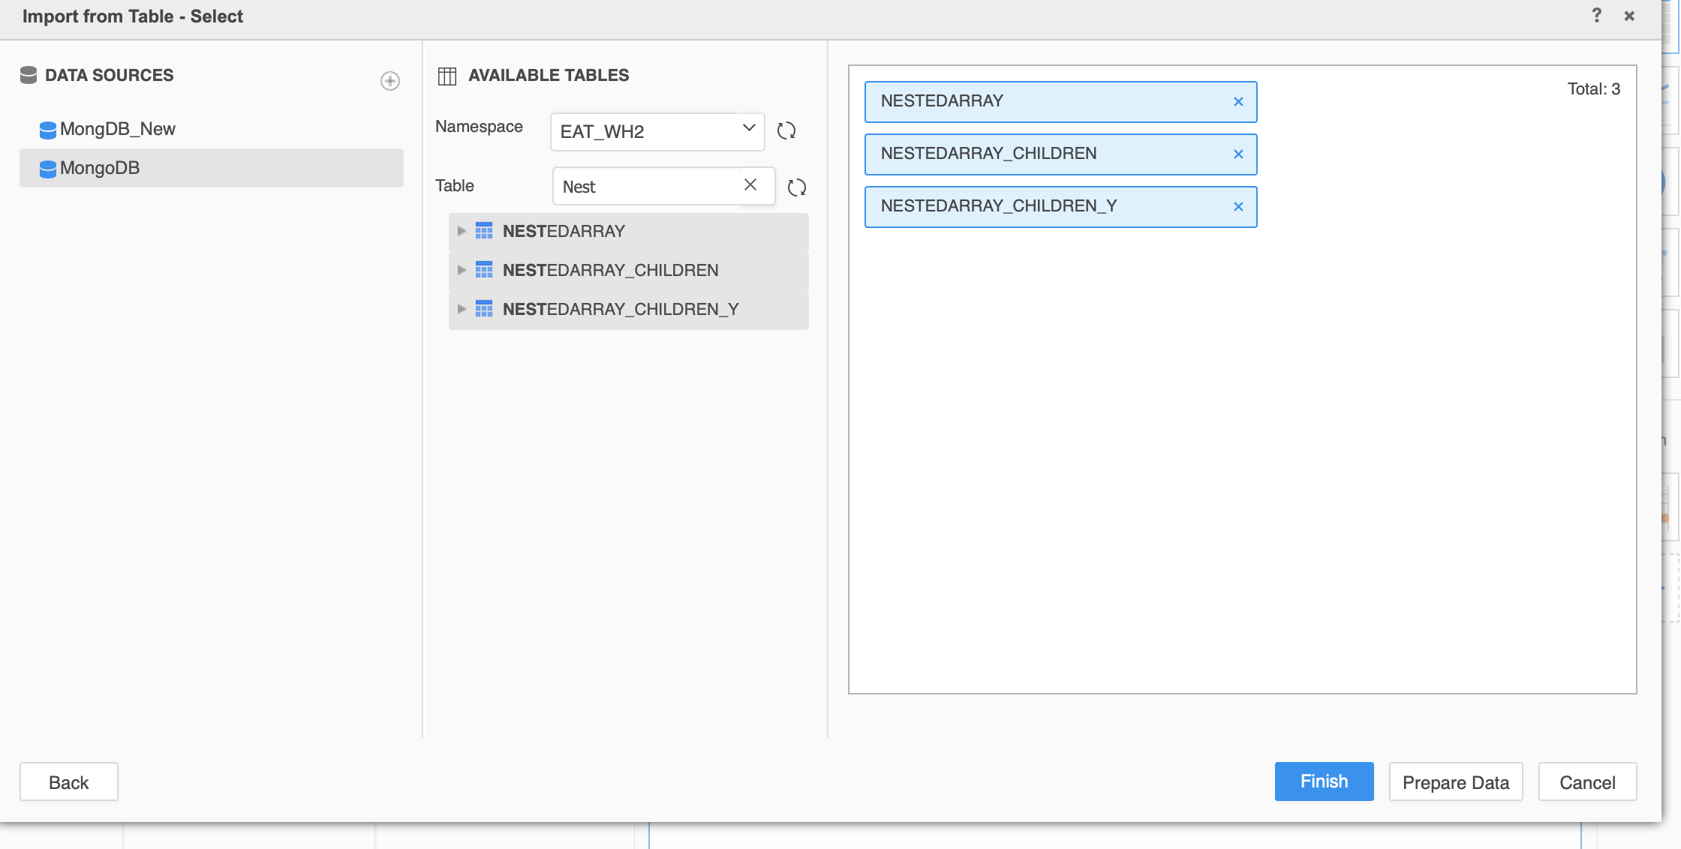Go Back to the previous step
The height and width of the screenshot is (849, 1681).
68,782
